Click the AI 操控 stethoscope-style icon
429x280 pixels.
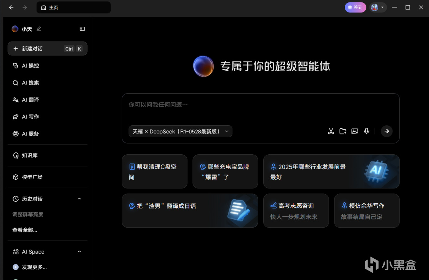[16, 66]
